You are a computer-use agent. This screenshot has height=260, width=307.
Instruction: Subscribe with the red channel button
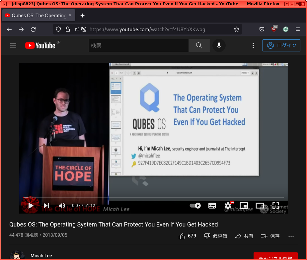tap(275, 256)
